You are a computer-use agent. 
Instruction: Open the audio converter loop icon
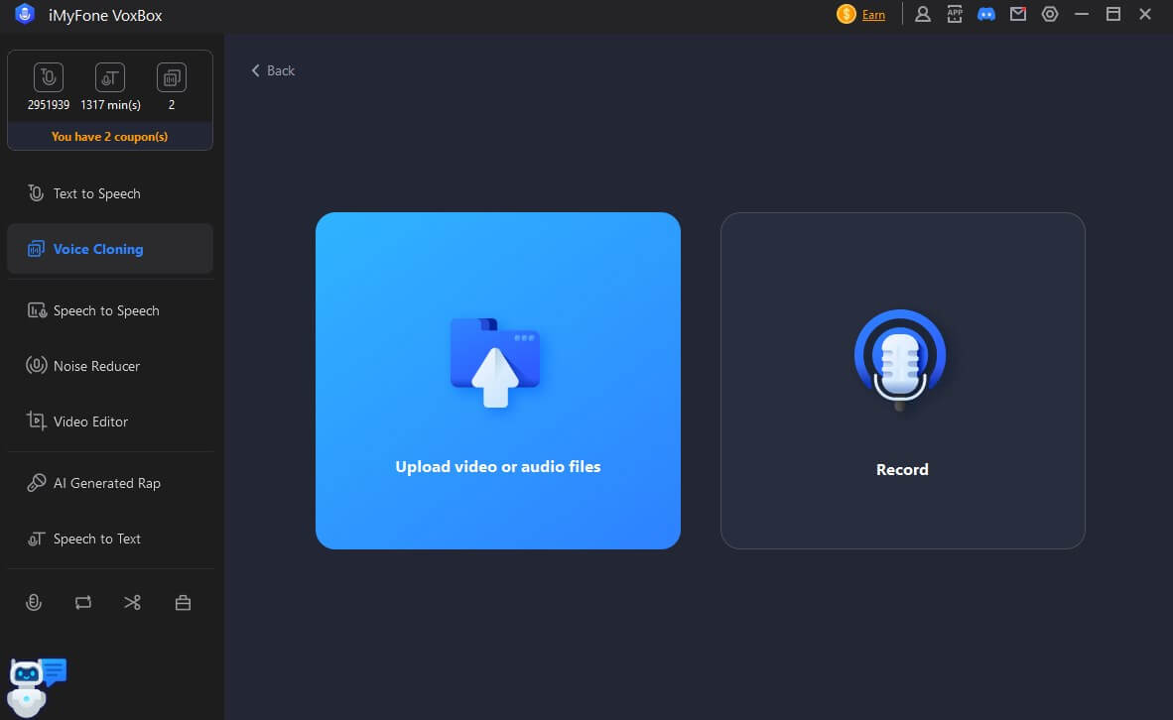click(83, 602)
